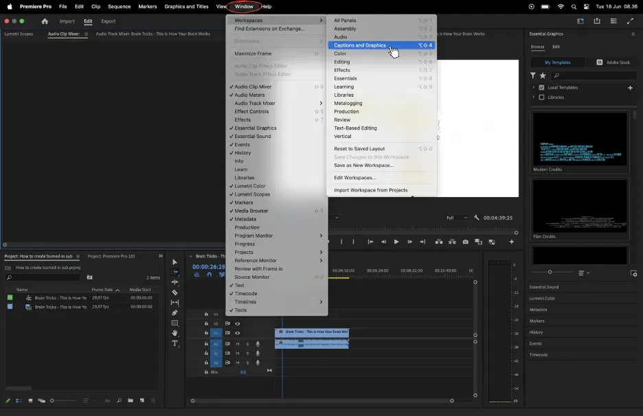Viewport: 643px width, 416px height.
Task: Select Reset to Saved Layout
Action: pos(381,149)
